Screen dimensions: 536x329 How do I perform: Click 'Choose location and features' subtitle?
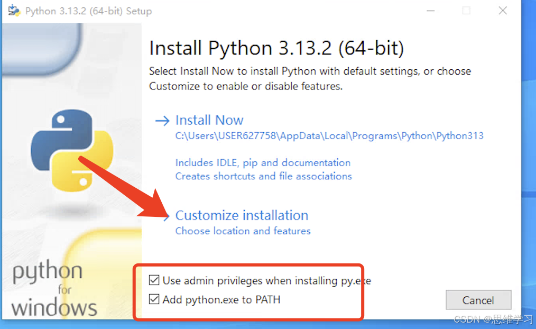(243, 231)
